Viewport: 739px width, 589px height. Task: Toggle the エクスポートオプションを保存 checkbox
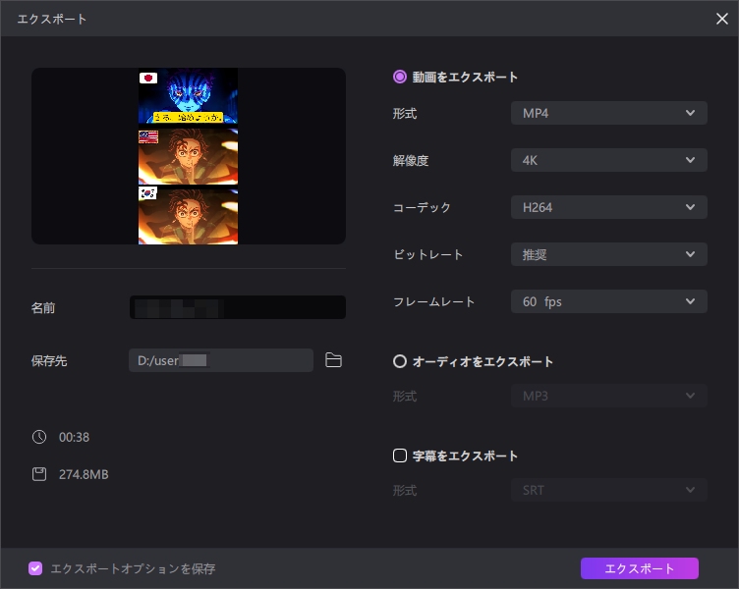pos(35,568)
